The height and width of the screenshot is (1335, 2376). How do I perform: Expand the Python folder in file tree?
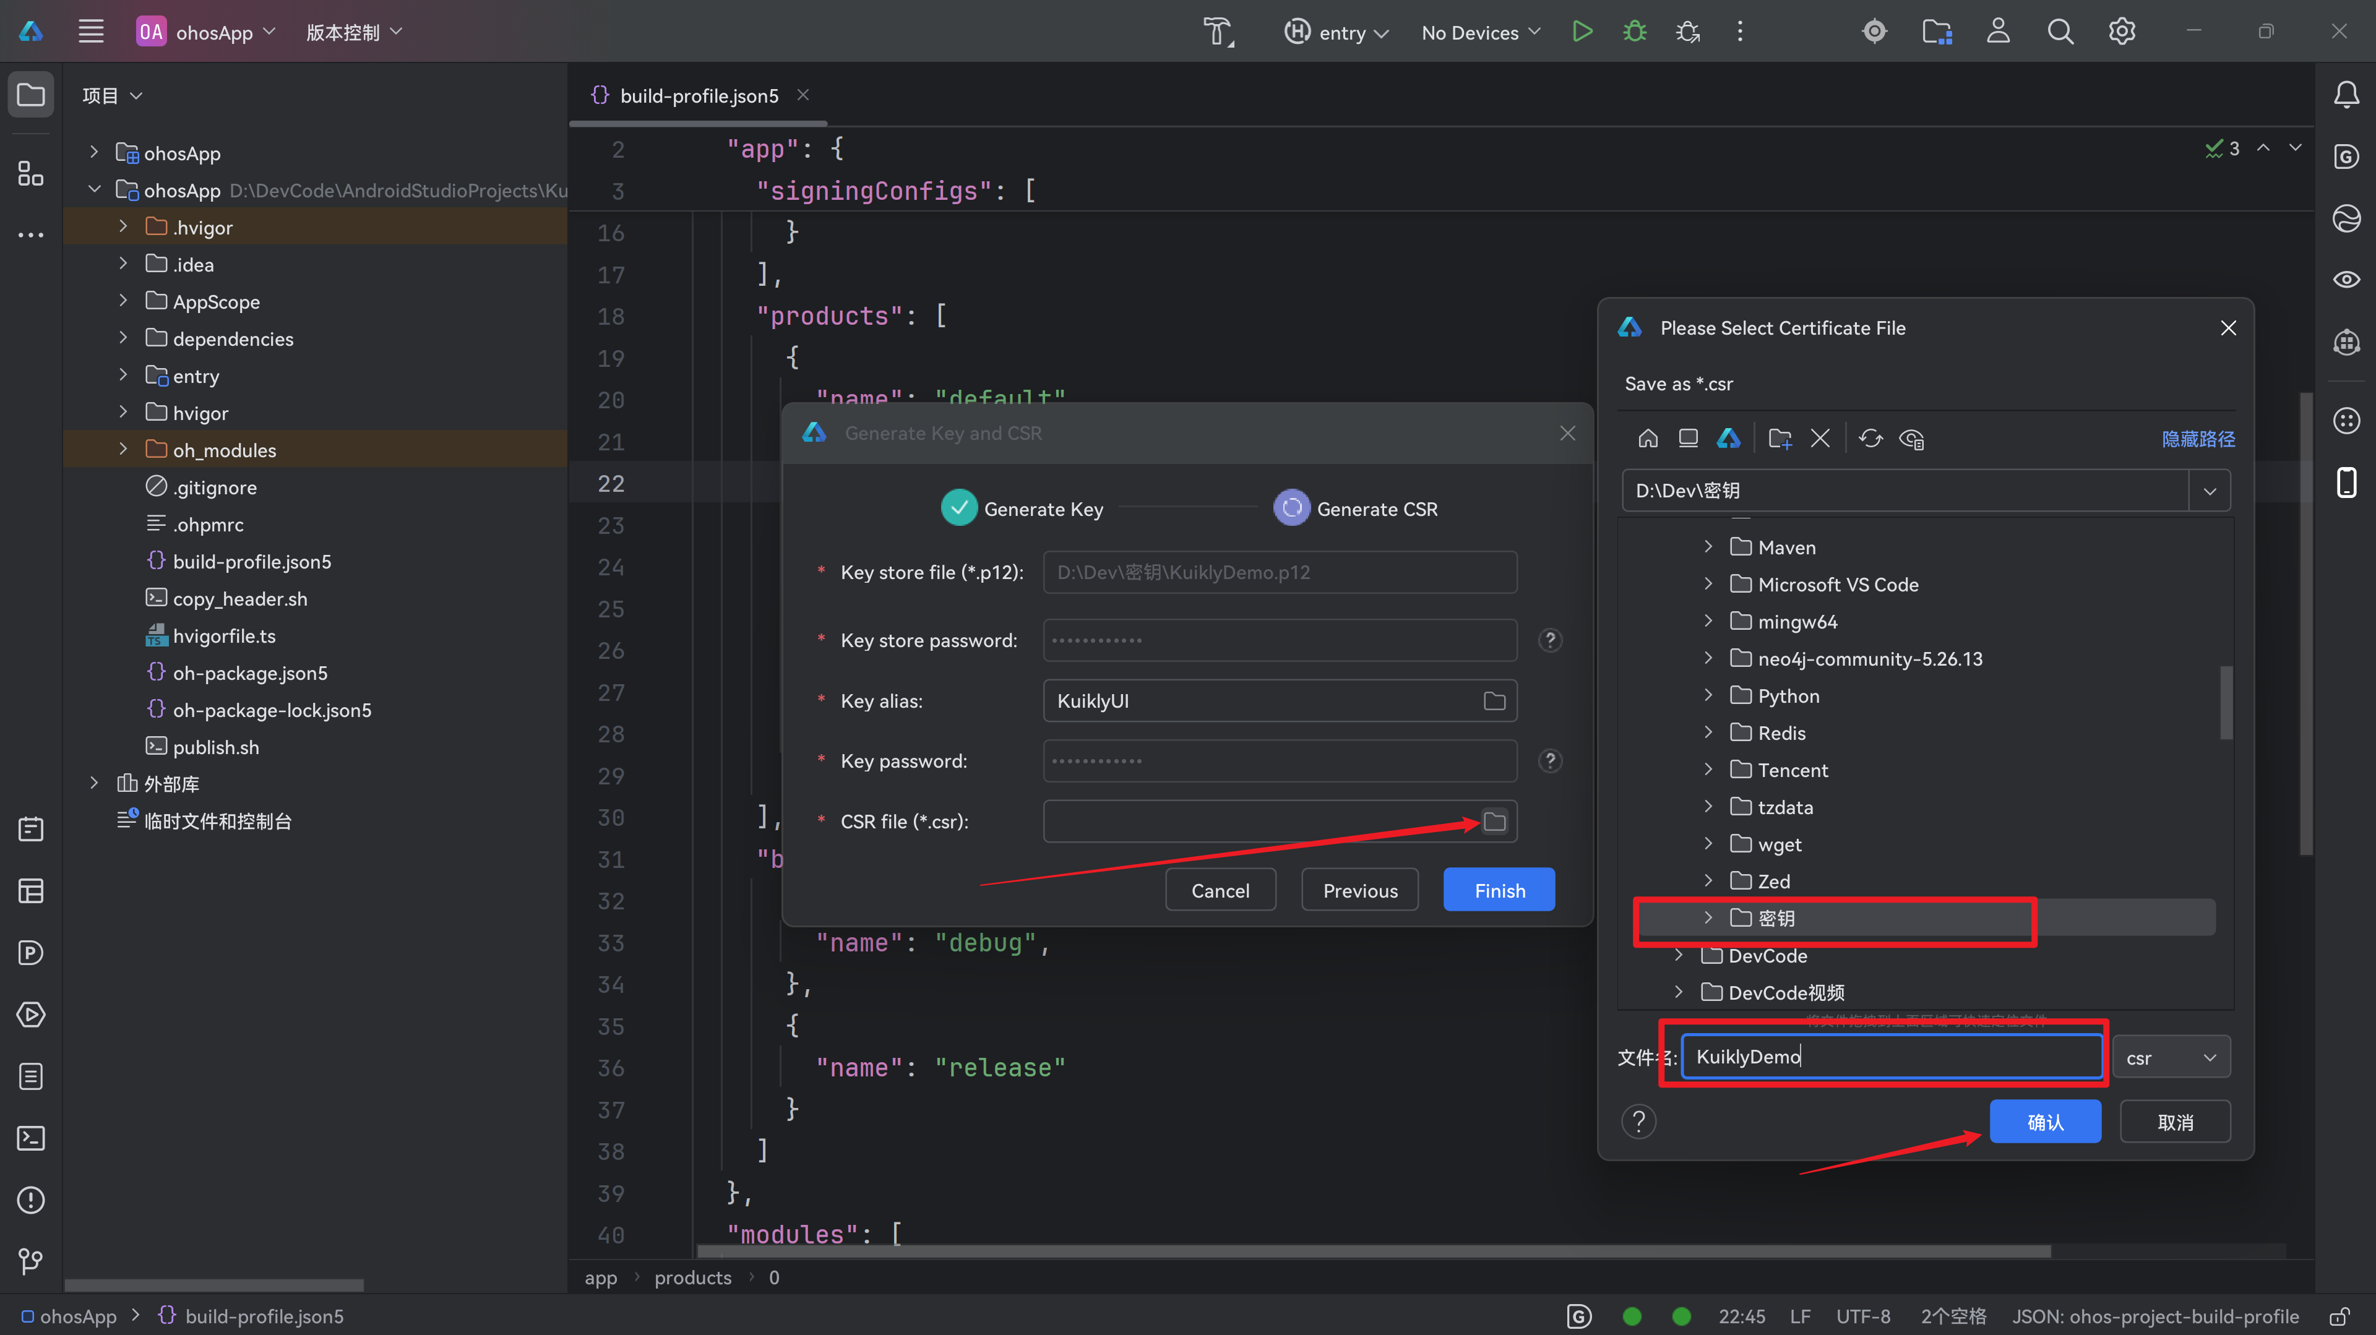pyautogui.click(x=1707, y=695)
